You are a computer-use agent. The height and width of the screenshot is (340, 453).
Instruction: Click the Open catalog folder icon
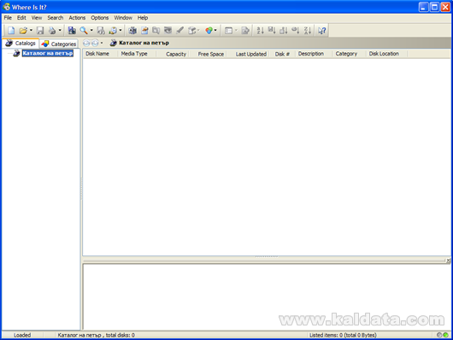(23, 31)
